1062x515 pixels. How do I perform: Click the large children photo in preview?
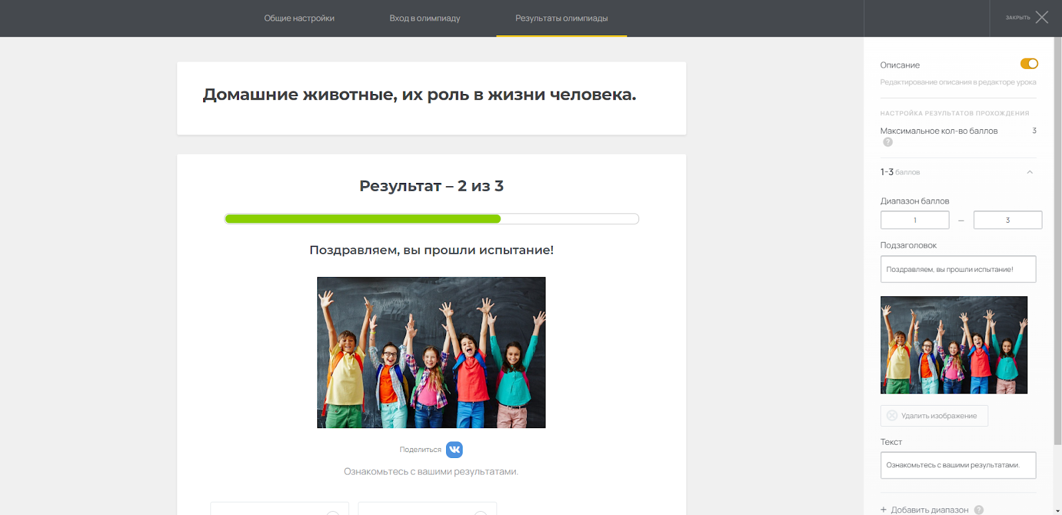click(431, 353)
